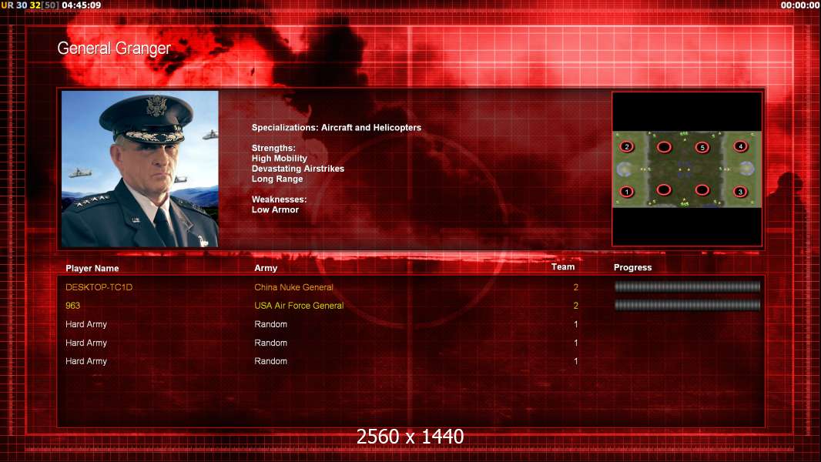This screenshot has height=462, width=821.
Task: Click General Granger's portrait image
Action: tap(140, 169)
